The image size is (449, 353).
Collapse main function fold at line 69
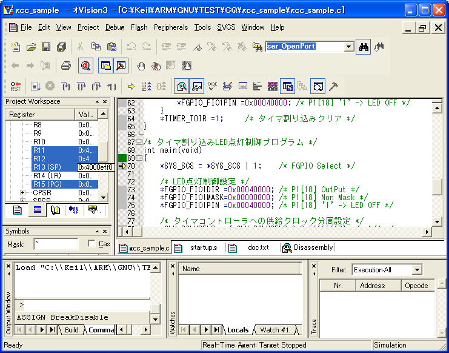click(139, 158)
